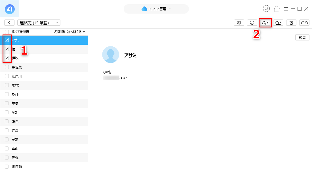Click the download from iCloud icon
The width and height of the screenshot is (312, 181).
[265, 23]
